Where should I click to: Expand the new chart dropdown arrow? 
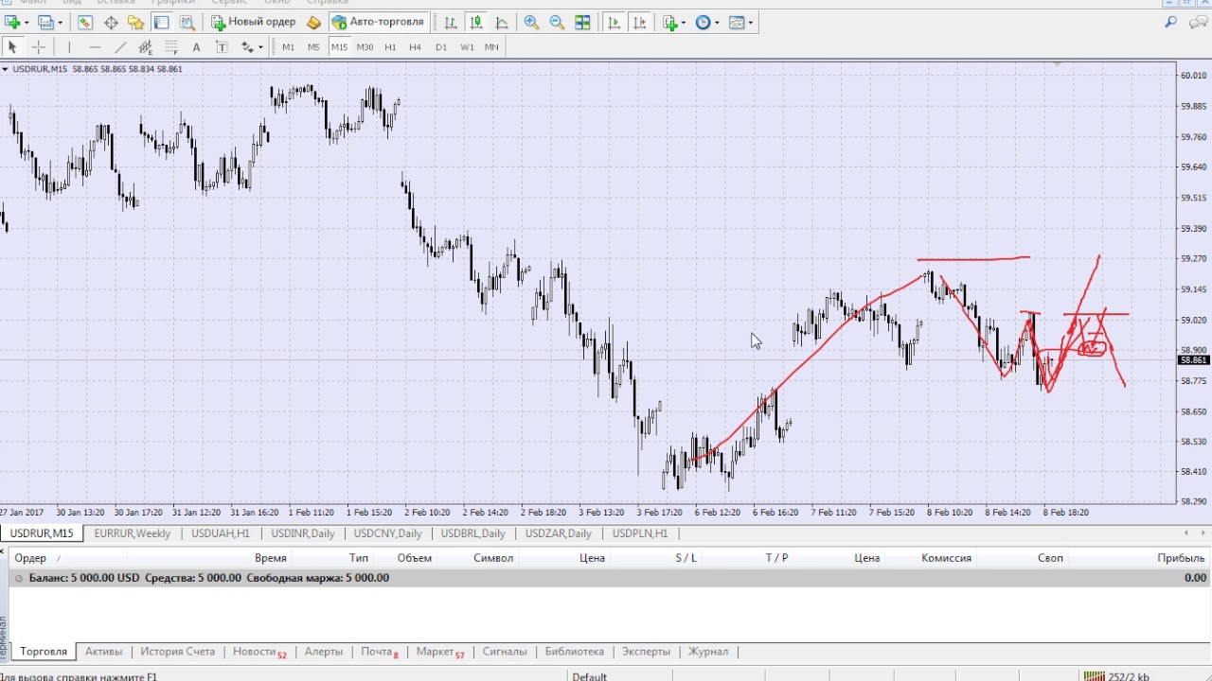pos(27,22)
